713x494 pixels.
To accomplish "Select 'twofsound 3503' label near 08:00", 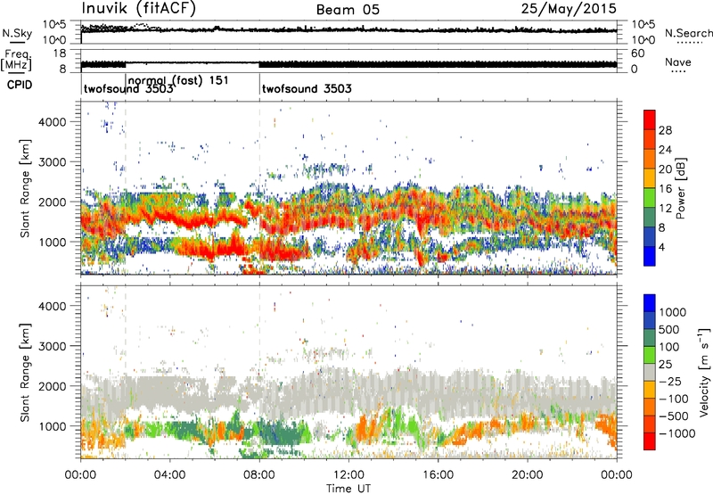I will pos(307,88).
